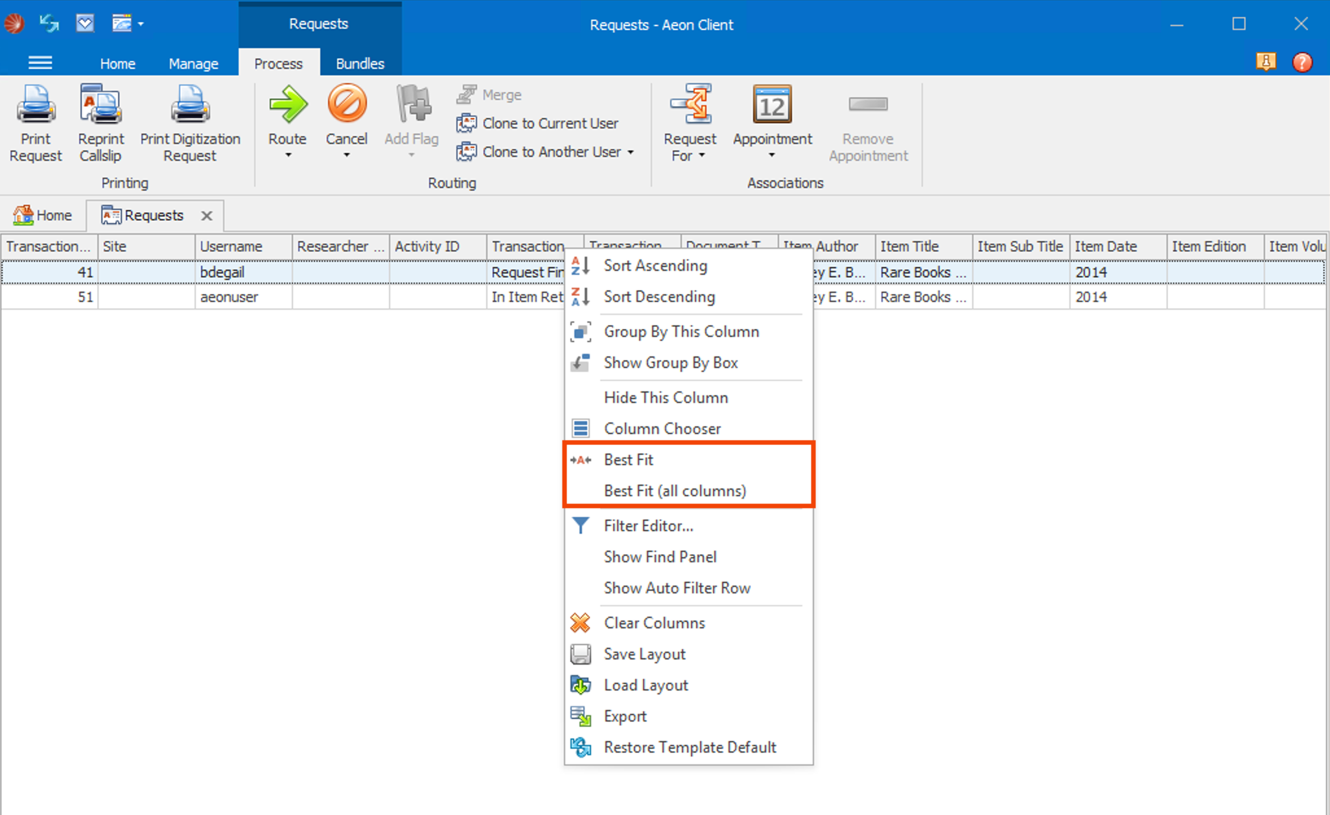The width and height of the screenshot is (1330, 815).
Task: Click the Clone to Current User icon
Action: coord(467,123)
